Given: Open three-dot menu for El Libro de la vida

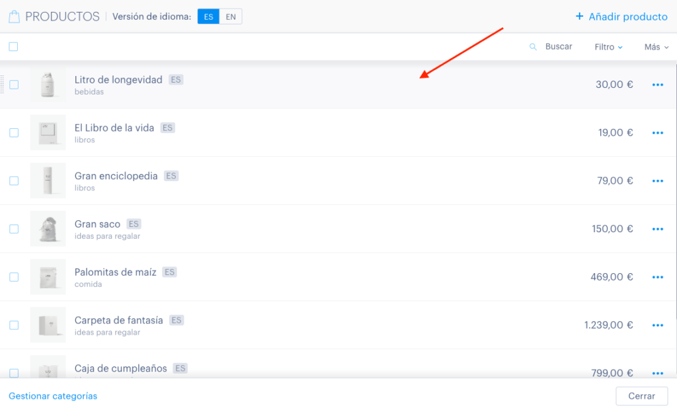Looking at the screenshot, I should pyautogui.click(x=658, y=132).
